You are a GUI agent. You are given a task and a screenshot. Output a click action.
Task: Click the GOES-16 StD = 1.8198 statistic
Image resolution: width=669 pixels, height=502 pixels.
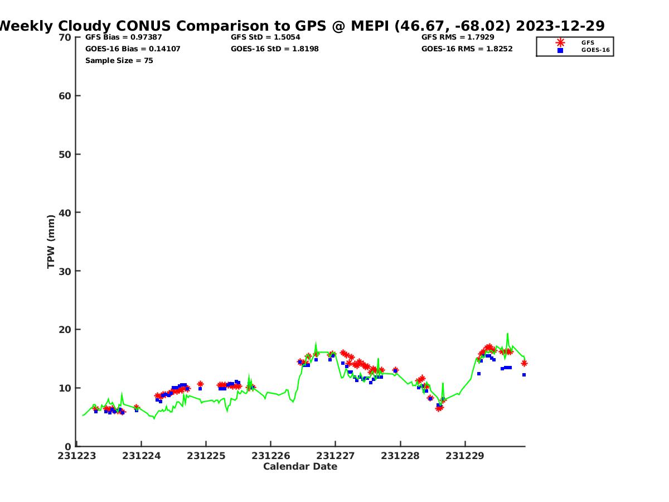click(275, 49)
